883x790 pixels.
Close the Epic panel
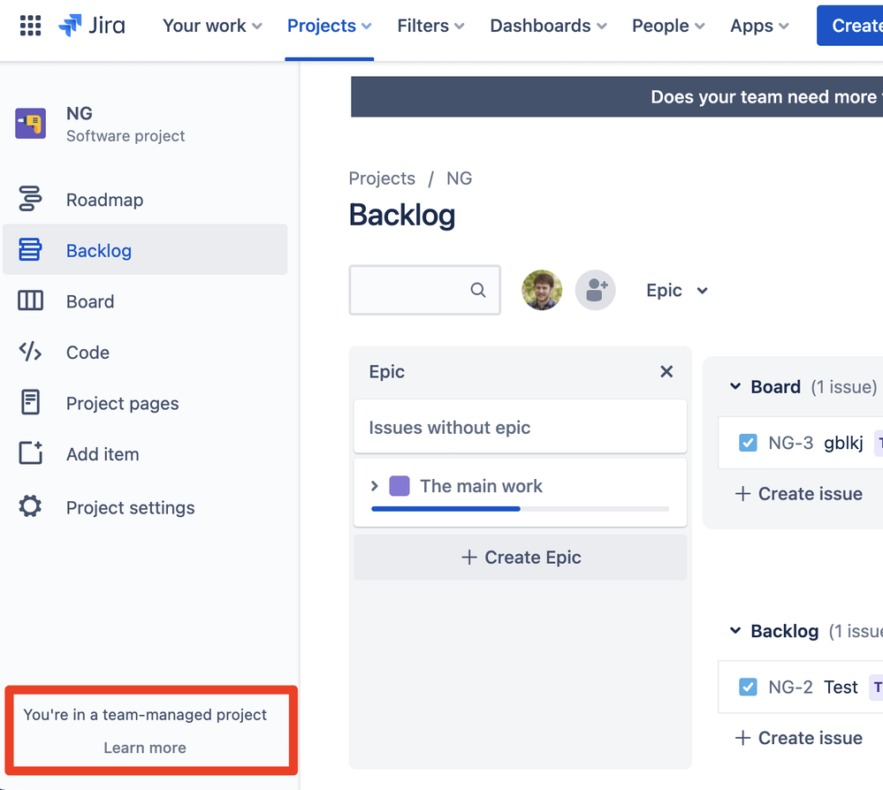pyautogui.click(x=666, y=372)
